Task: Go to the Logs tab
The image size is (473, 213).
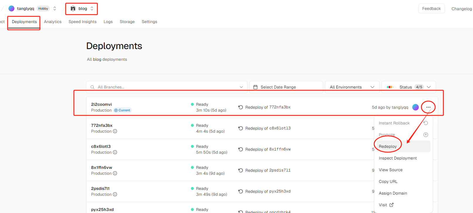Action: coord(108,22)
